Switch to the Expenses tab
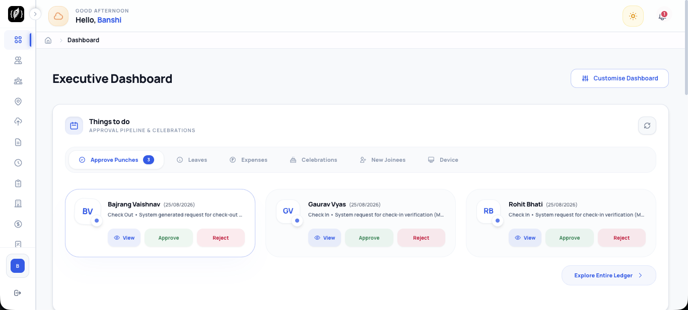Viewport: 688px width, 310px height. pyautogui.click(x=248, y=160)
